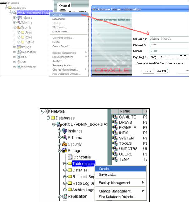
Task: Click the Storage icon in lower tree
Action: (x=65, y=150)
